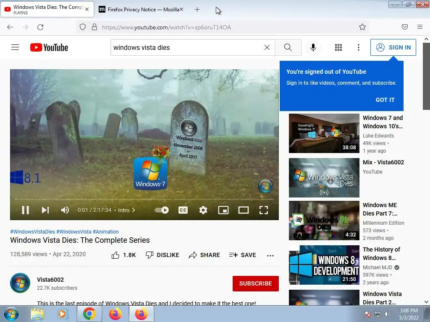
Task: Subscribe to Vista6002 channel
Action: pyautogui.click(x=256, y=283)
